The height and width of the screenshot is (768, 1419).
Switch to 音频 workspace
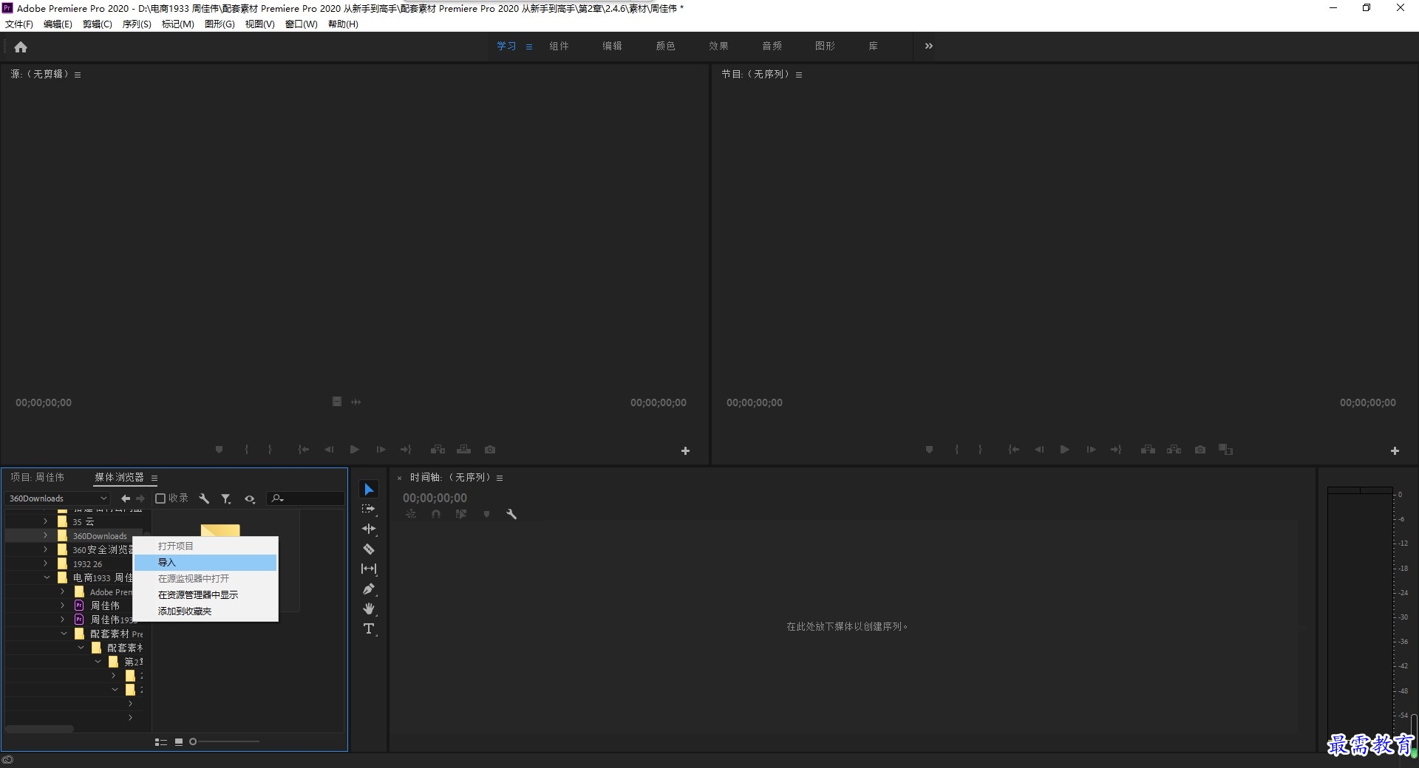tap(772, 46)
